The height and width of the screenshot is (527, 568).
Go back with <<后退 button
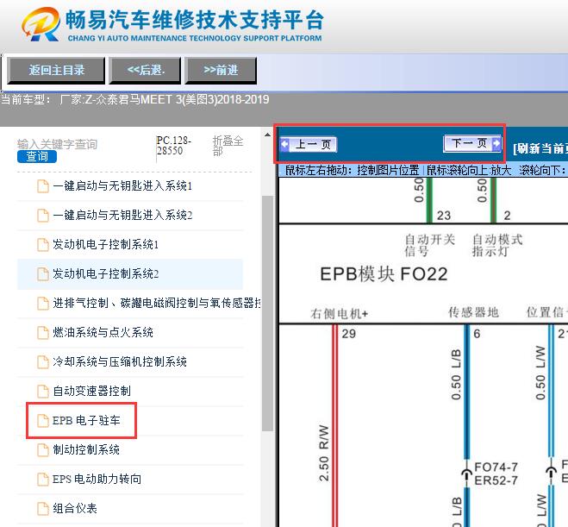coord(146,71)
